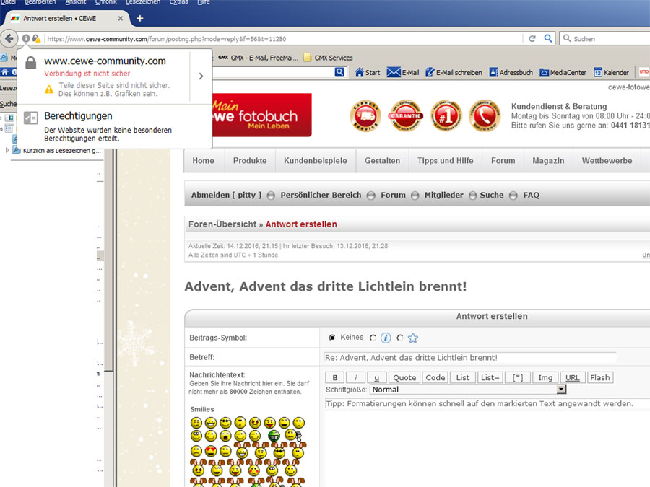Open the Kalender icon in toolbar
Screen dimensions: 650x487
(598, 72)
